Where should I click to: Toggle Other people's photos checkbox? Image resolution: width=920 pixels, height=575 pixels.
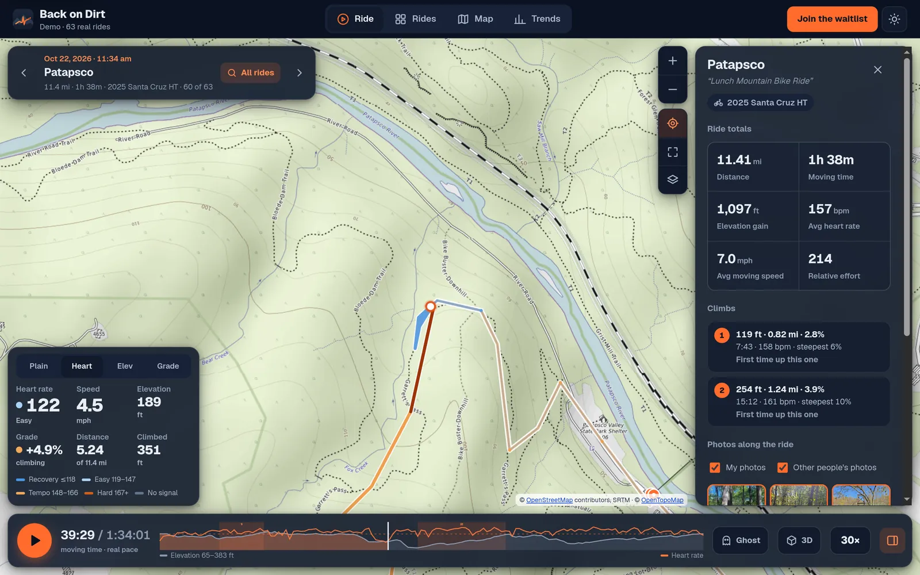coord(783,467)
